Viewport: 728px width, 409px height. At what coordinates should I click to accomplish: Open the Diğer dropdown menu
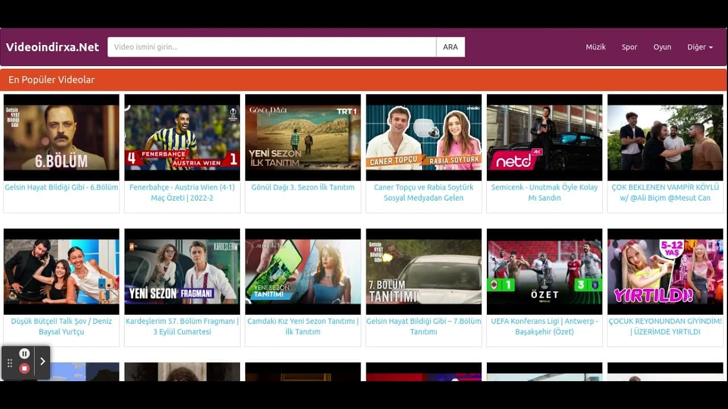click(700, 47)
